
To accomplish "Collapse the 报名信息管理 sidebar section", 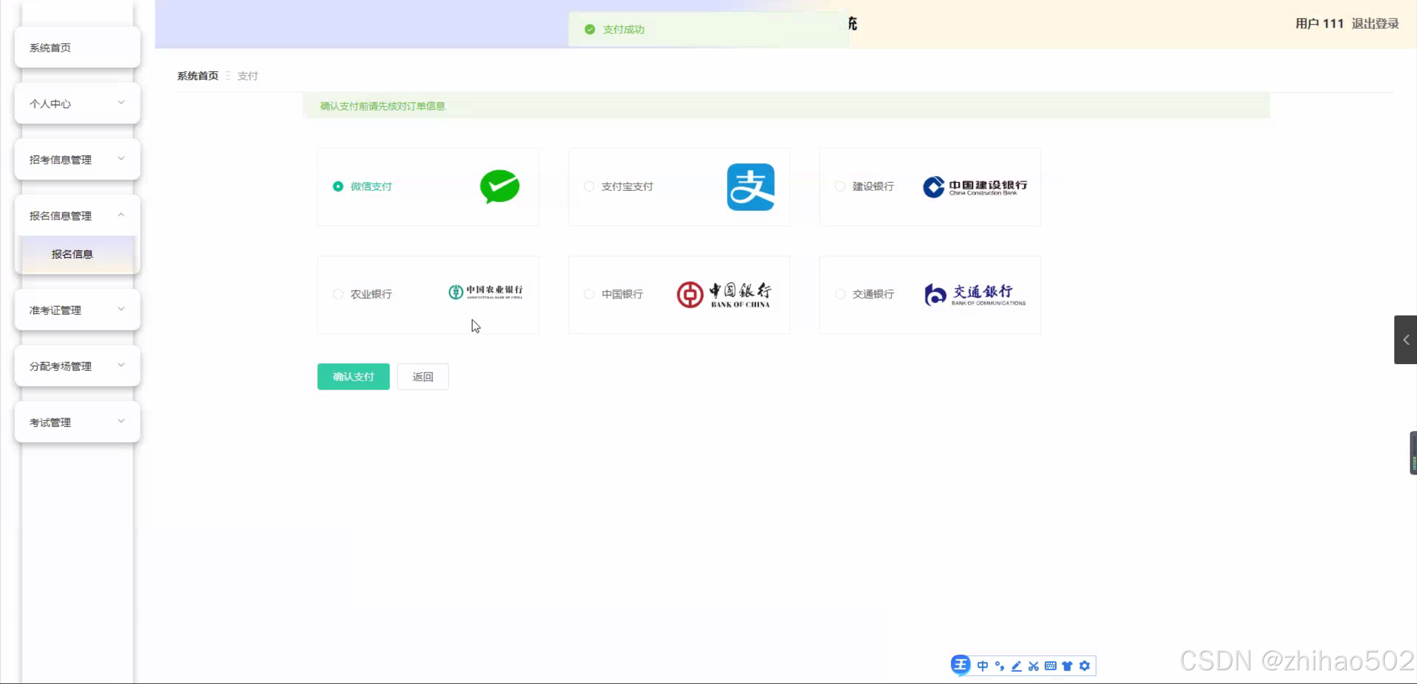I will click(77, 215).
